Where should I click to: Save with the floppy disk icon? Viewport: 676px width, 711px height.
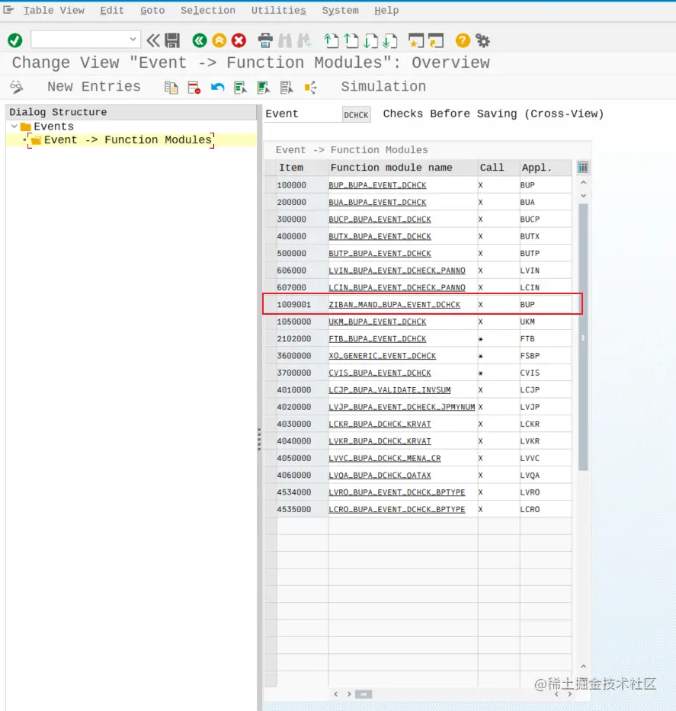point(172,40)
